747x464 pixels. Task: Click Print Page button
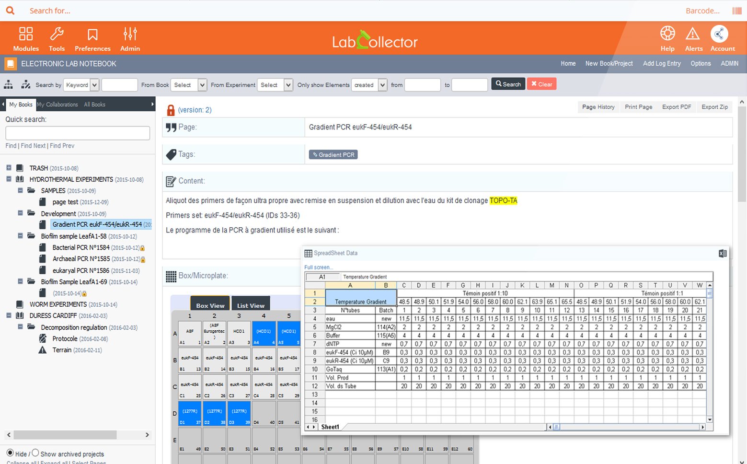pos(638,107)
